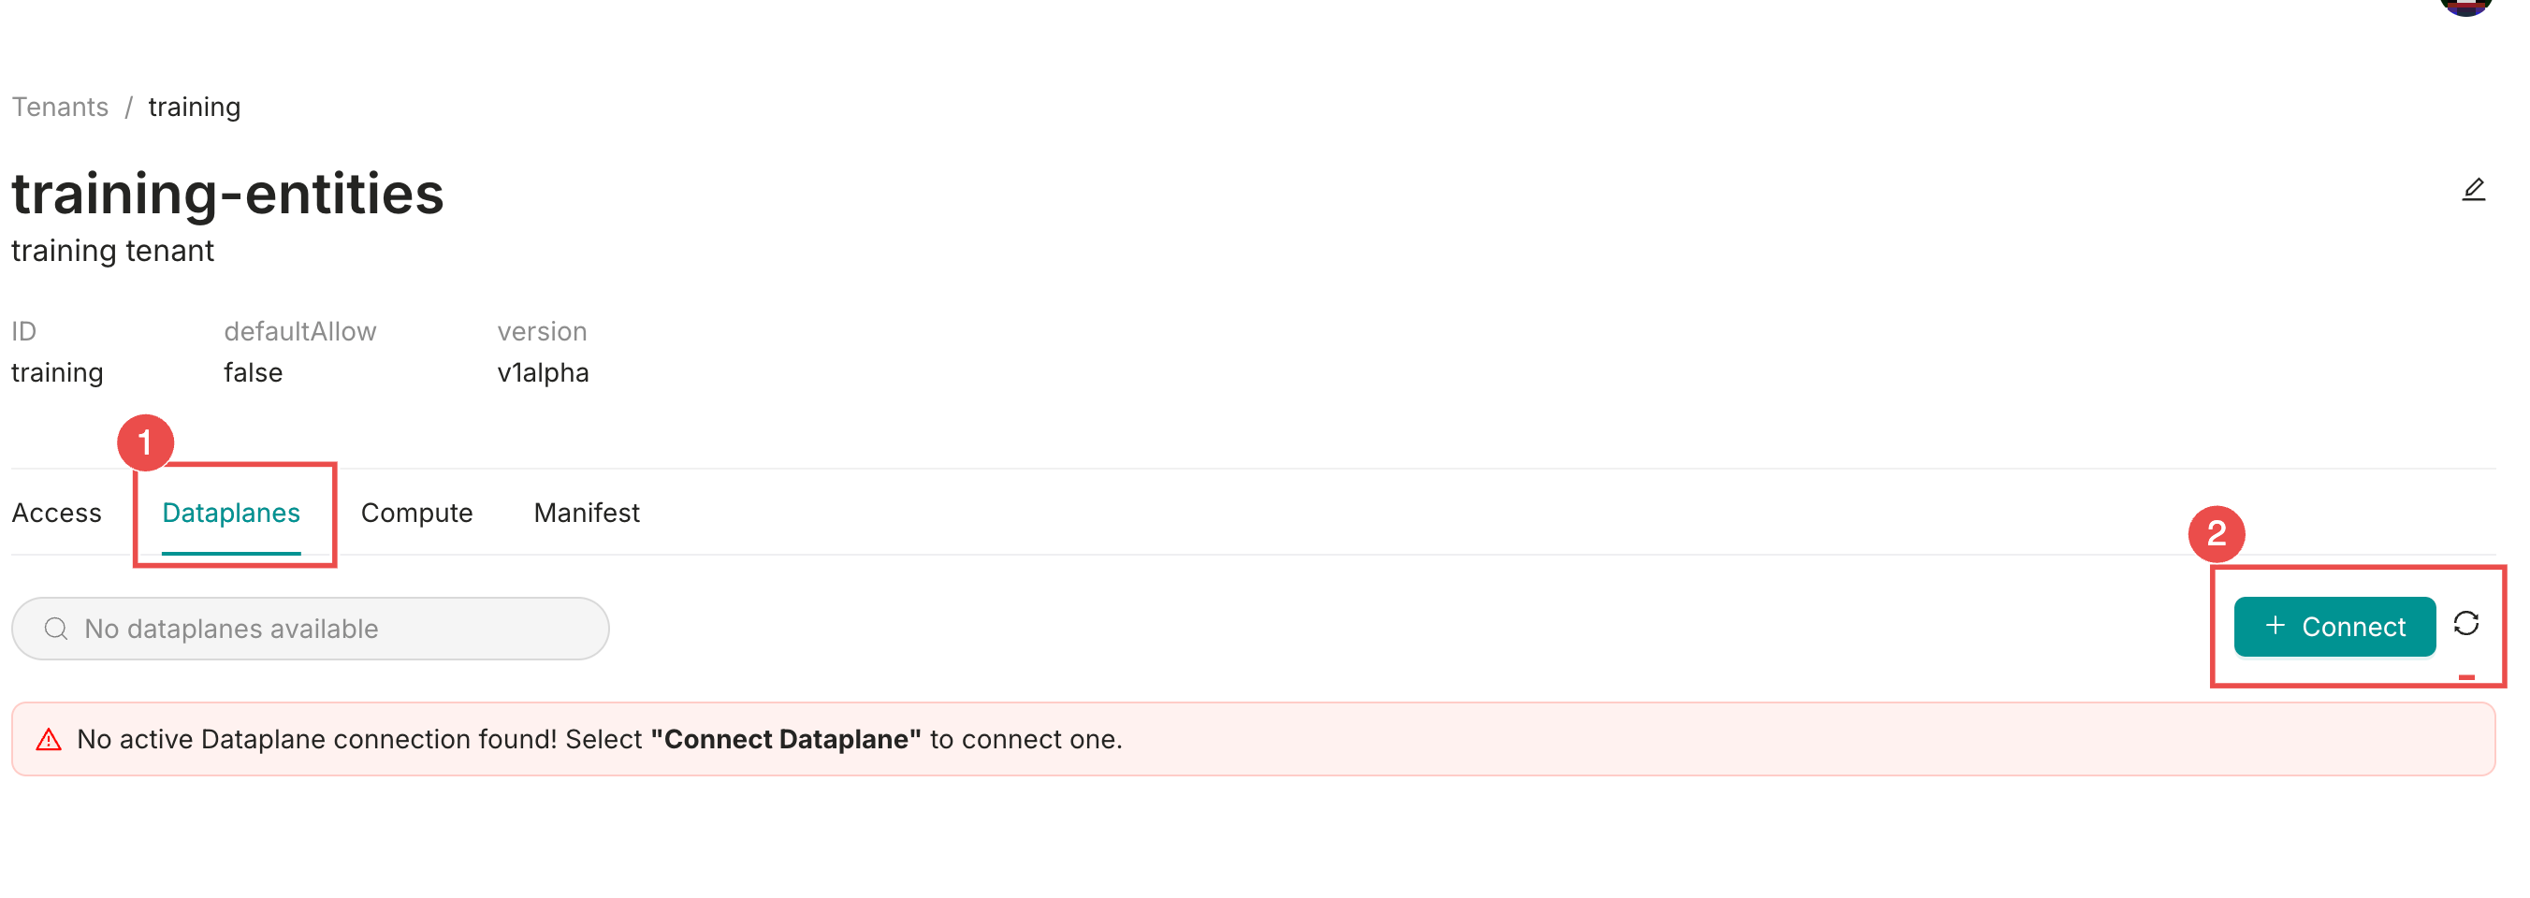
Task: Refresh the dataplanes list
Action: tap(2466, 623)
